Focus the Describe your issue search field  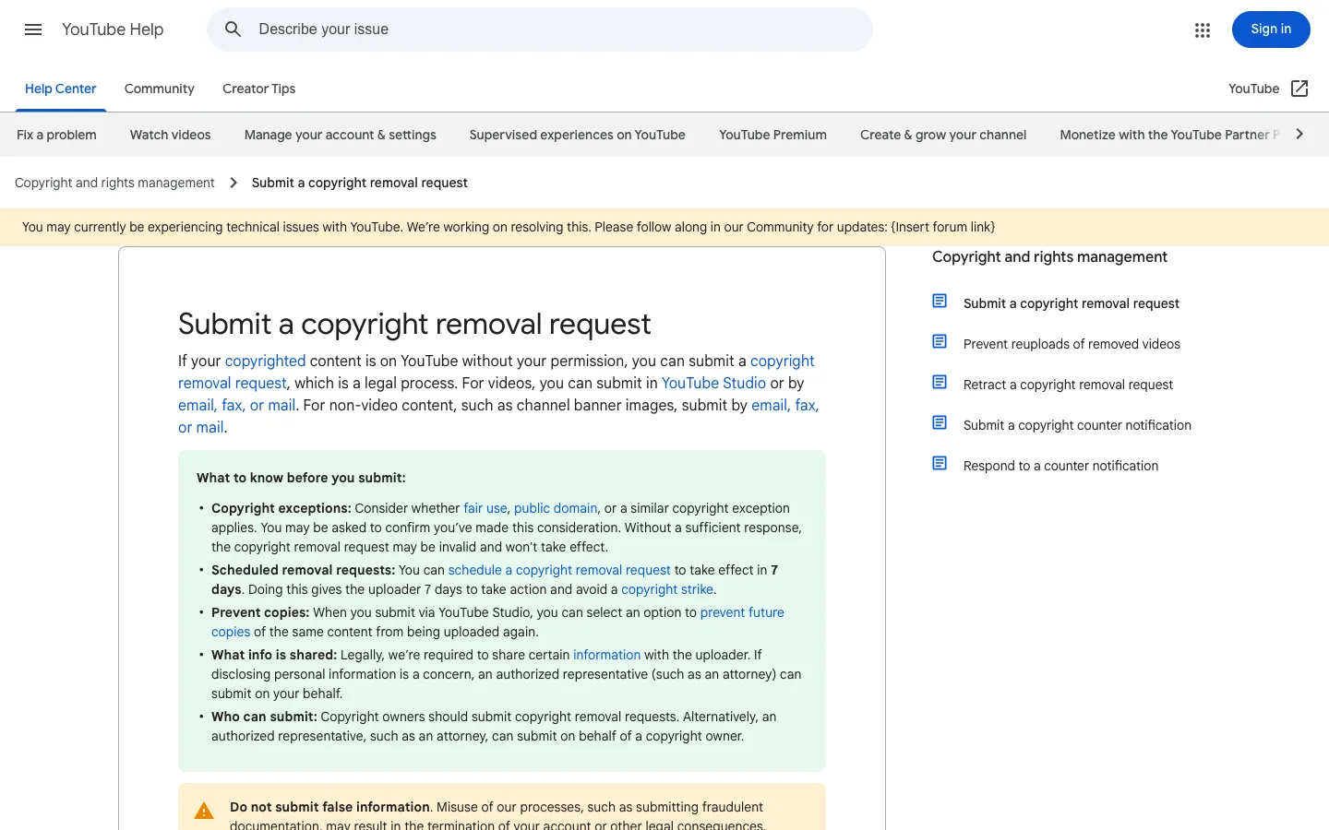click(x=540, y=30)
